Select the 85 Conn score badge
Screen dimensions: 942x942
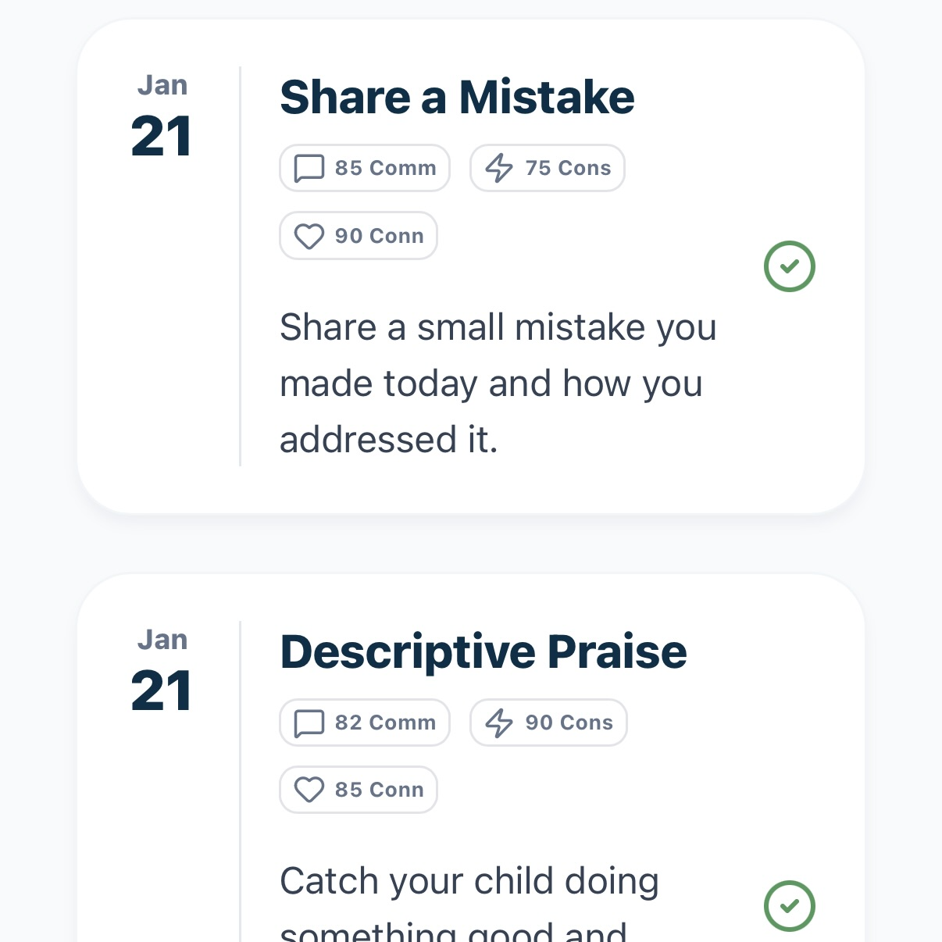(359, 790)
